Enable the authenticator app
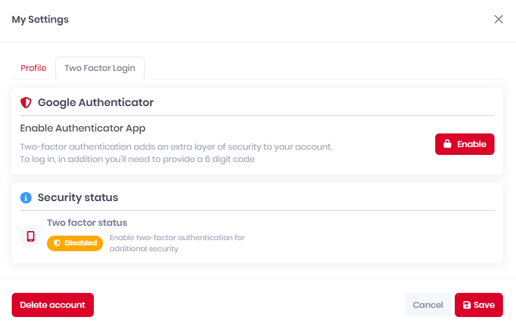This screenshot has height=330, width=516. point(465,144)
